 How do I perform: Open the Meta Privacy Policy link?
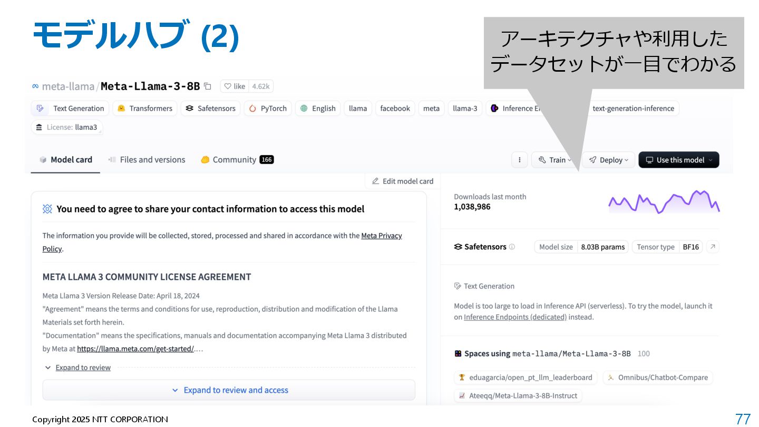coord(382,236)
